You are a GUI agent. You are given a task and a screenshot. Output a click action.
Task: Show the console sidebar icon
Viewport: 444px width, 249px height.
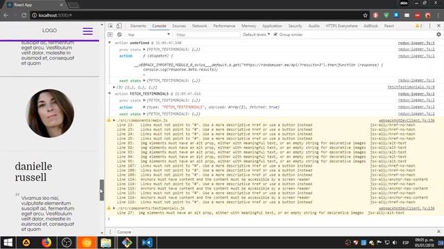click(x=110, y=35)
